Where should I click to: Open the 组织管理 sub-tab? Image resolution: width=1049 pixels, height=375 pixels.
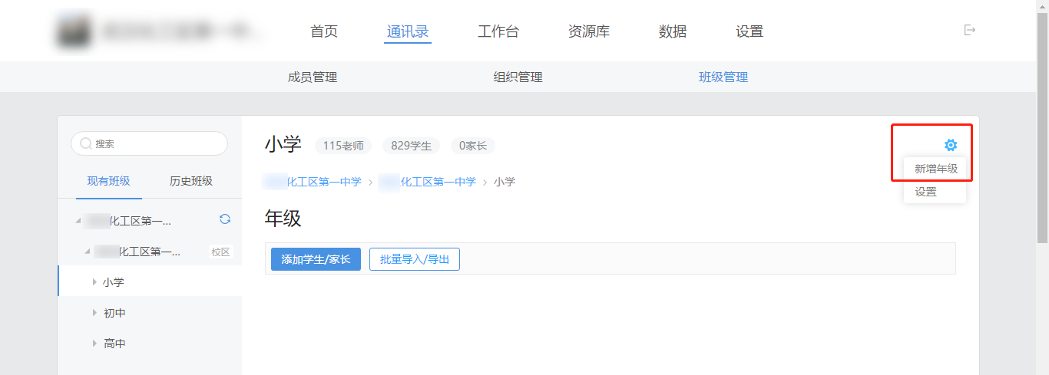click(x=518, y=77)
